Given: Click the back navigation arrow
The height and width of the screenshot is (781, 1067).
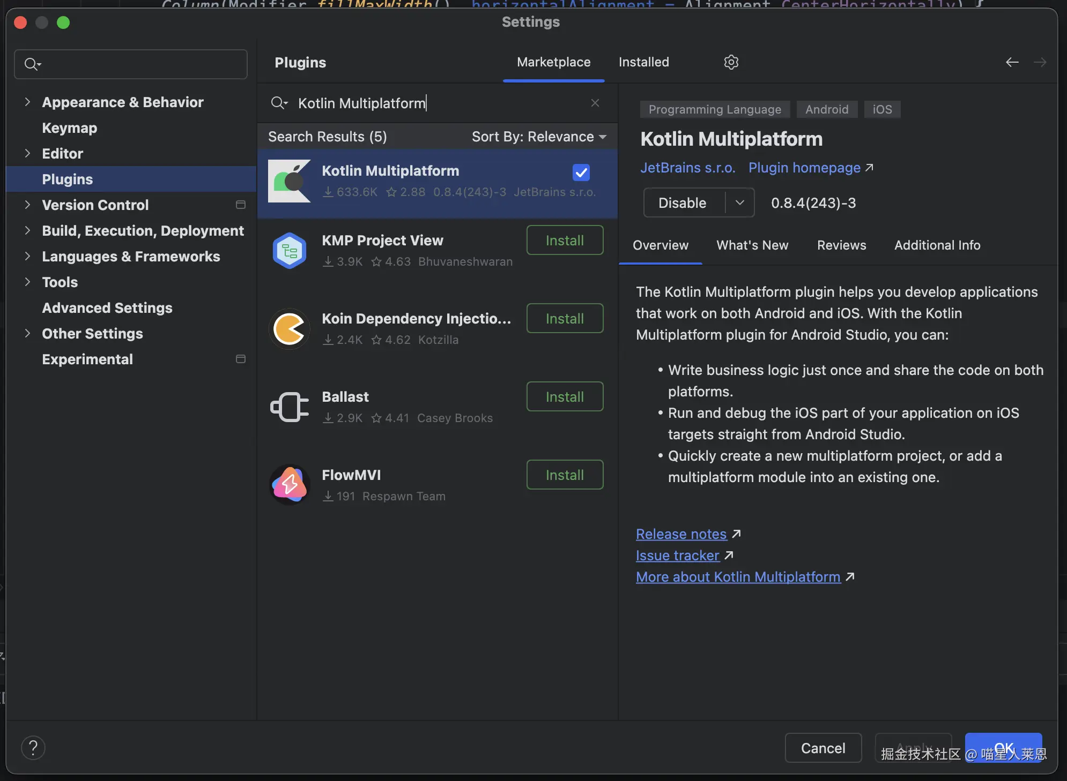Looking at the screenshot, I should (1012, 62).
